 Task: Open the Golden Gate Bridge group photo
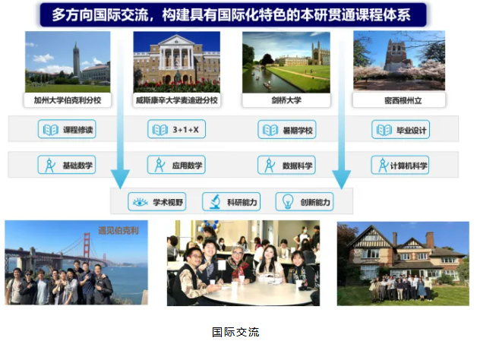tap(76, 263)
